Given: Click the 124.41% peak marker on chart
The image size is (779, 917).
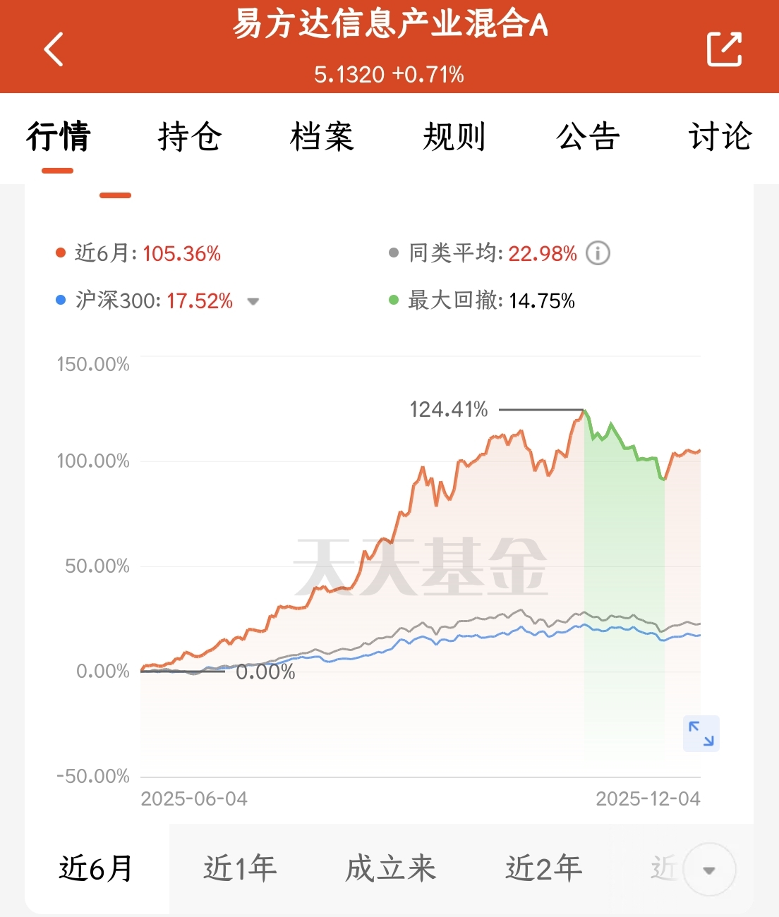Looking at the screenshot, I should point(584,410).
